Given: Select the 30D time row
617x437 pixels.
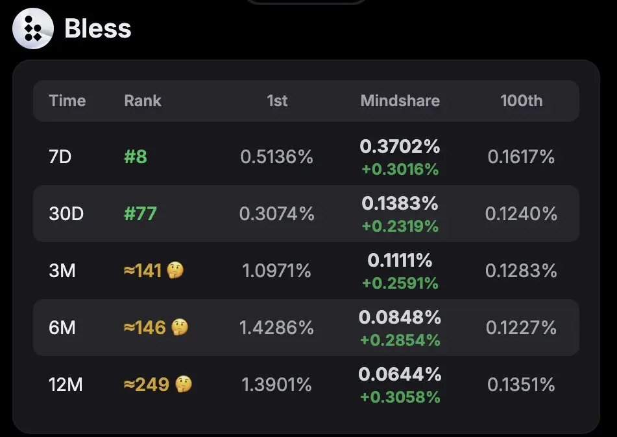Looking at the screenshot, I should click(306, 214).
